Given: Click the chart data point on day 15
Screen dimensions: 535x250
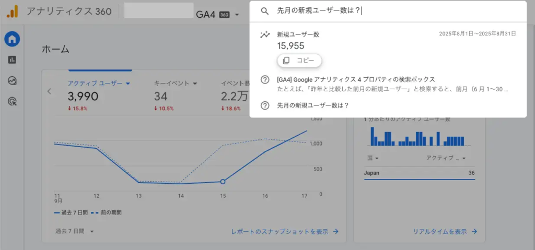Looking at the screenshot, I should coord(223,182).
